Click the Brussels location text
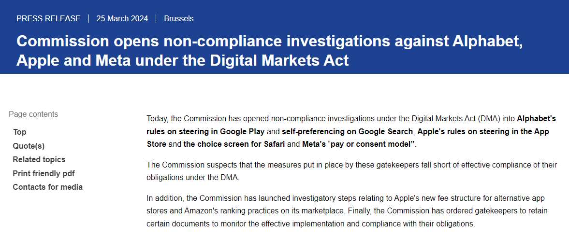This screenshot has width=569, height=238. pos(179,19)
